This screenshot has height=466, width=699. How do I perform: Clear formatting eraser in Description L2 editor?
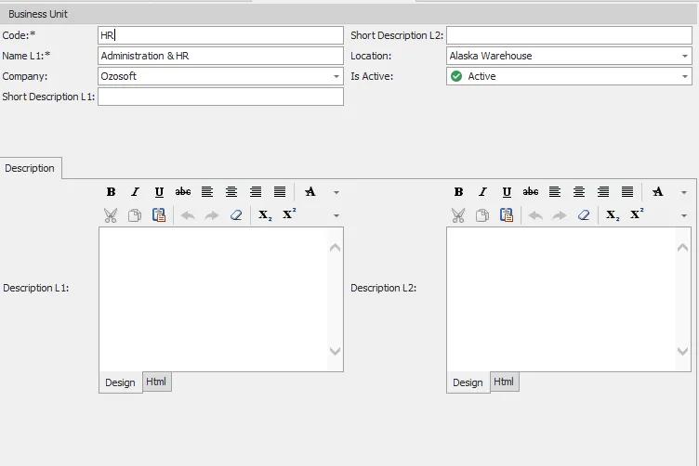[584, 215]
